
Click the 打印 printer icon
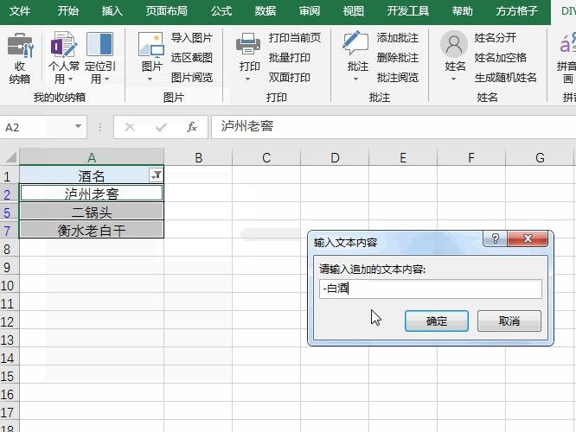248,44
